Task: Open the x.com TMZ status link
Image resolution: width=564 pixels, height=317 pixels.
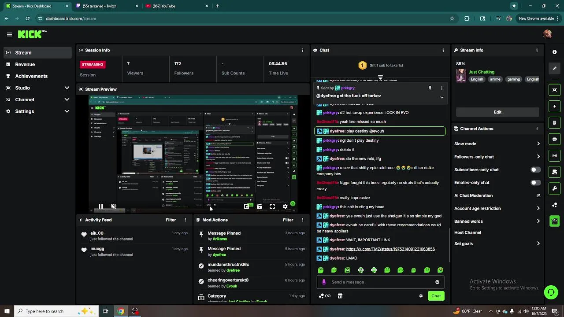Action: point(390,249)
